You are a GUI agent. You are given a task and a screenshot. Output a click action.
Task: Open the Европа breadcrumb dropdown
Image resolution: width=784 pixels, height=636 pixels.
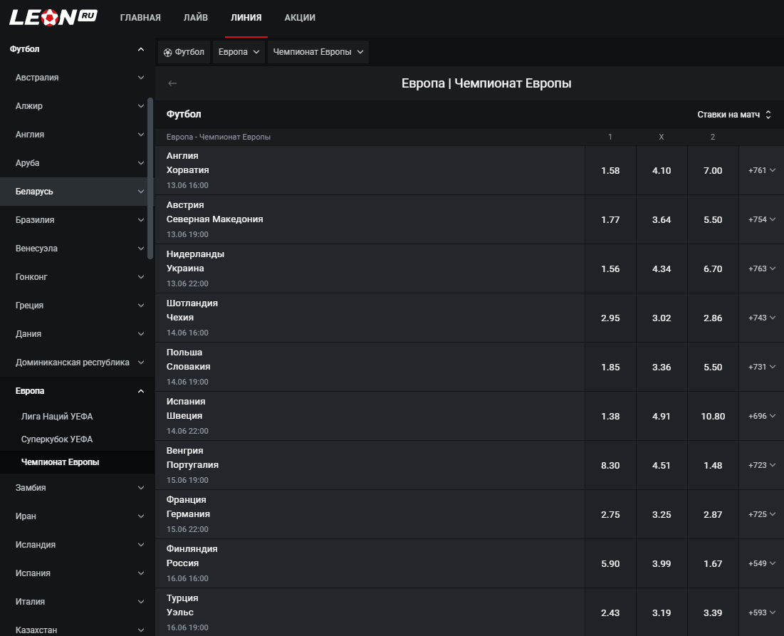pos(239,52)
